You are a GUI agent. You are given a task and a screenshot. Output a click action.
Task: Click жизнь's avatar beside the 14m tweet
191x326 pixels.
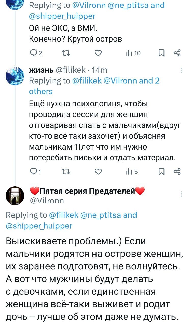15,75
